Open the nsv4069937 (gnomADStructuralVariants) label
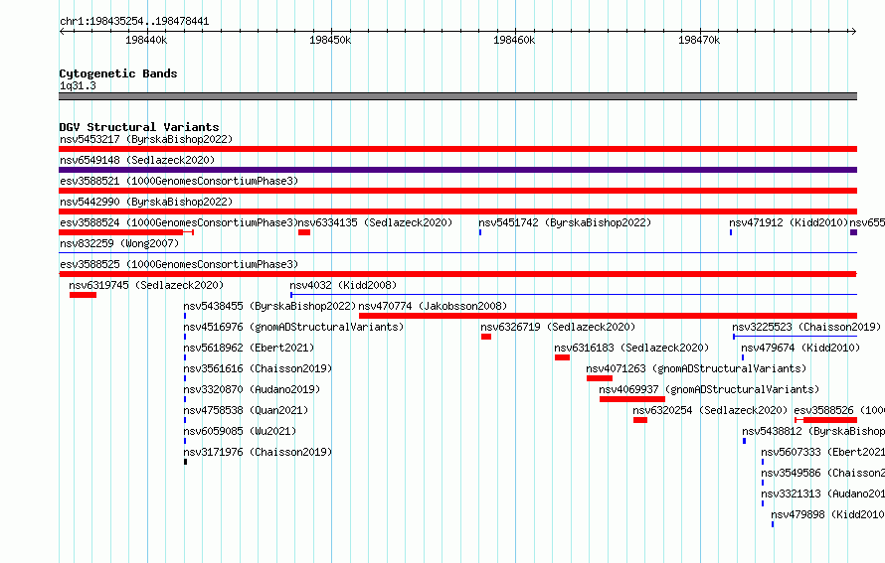 click(709, 389)
